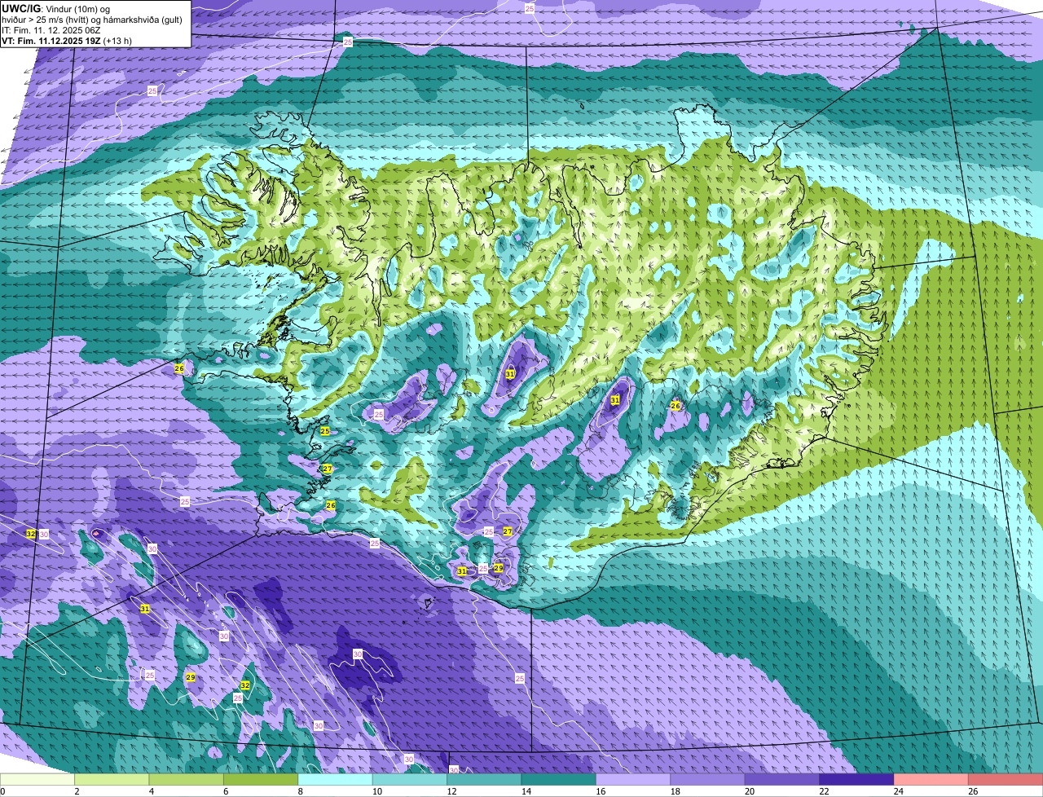Select the 8–10 m/s light cyan legend swatch

(x=336, y=780)
